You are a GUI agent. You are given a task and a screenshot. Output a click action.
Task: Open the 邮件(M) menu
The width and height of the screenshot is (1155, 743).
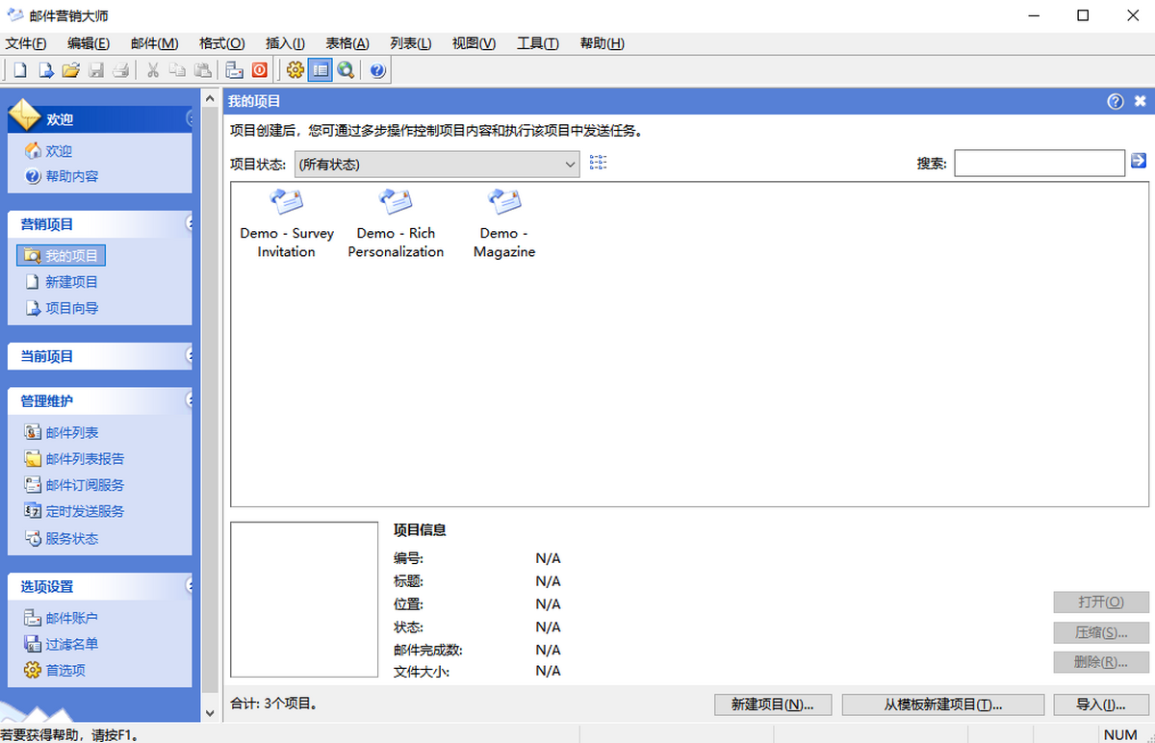point(155,43)
